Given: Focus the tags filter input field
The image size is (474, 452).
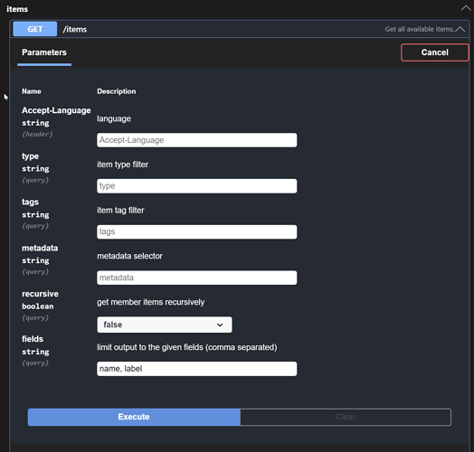Looking at the screenshot, I should point(197,231).
